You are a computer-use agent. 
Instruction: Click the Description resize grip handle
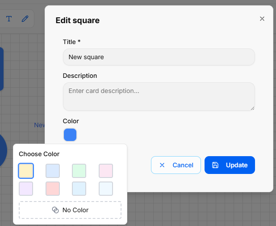click(253, 109)
